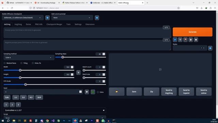Open Windows Start menu
The image size is (218, 123).
(x=2, y=121)
